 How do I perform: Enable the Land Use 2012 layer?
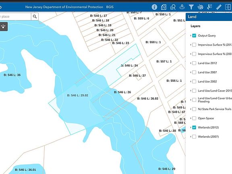[194, 63]
